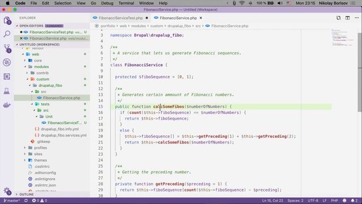Change end of line sequence LF
The width and height of the screenshot is (362, 204).
(324, 201)
